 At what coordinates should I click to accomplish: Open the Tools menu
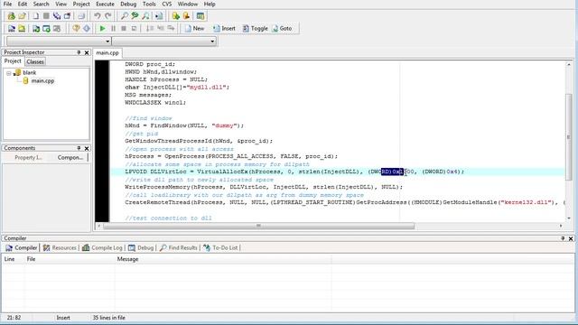click(149, 4)
